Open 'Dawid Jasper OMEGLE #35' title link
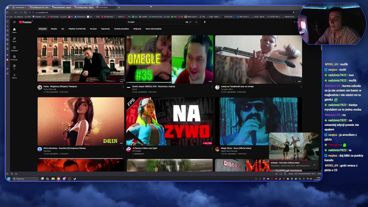This screenshot has width=368, height=207. (154, 87)
